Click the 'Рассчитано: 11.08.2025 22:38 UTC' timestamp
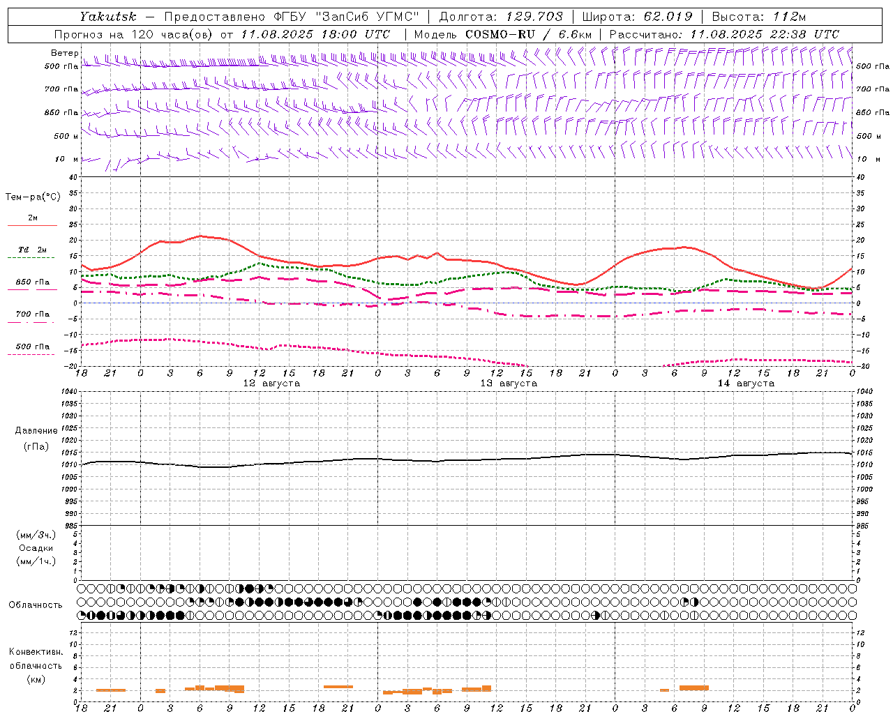 [x=724, y=34]
